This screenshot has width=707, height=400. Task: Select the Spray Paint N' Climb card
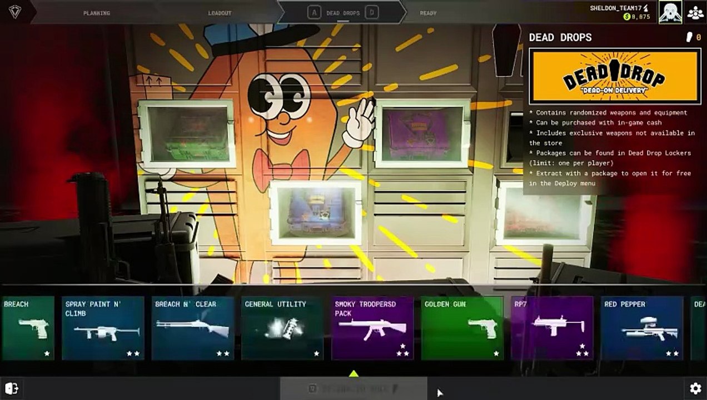(x=103, y=328)
